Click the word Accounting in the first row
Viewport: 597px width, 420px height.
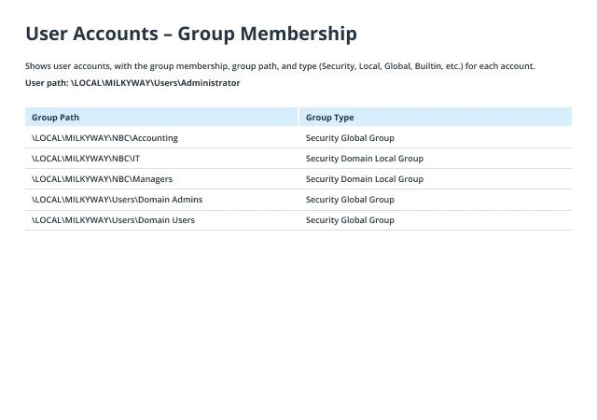coord(155,138)
